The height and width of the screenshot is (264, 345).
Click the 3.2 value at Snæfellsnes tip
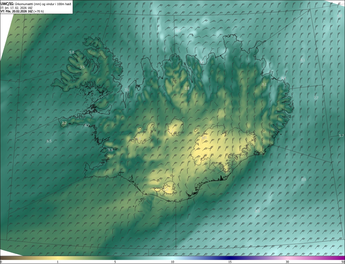coord(64,123)
